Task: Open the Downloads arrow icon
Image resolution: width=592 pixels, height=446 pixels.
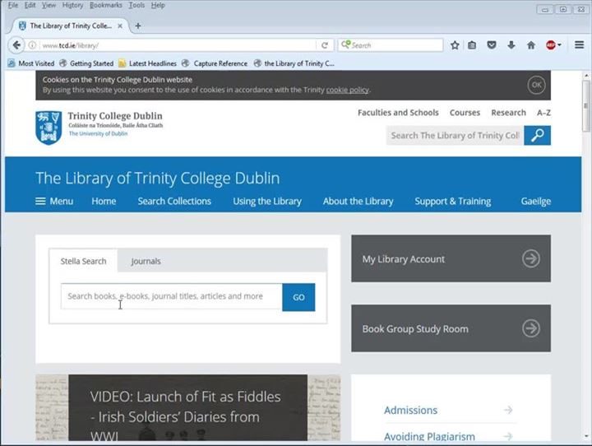Action: click(511, 45)
